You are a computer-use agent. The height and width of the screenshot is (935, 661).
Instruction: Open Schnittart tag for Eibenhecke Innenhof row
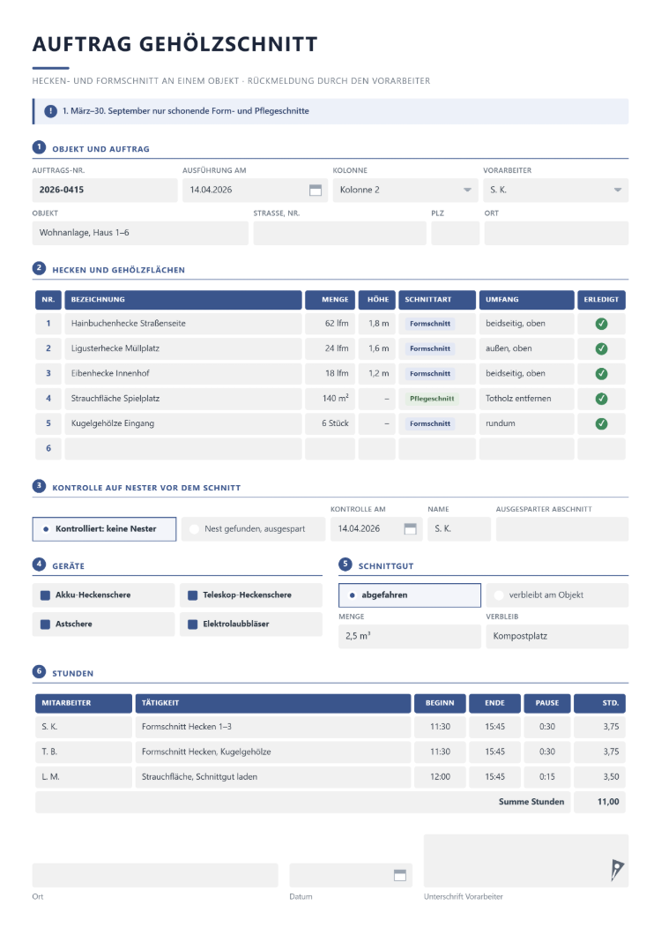click(x=430, y=374)
